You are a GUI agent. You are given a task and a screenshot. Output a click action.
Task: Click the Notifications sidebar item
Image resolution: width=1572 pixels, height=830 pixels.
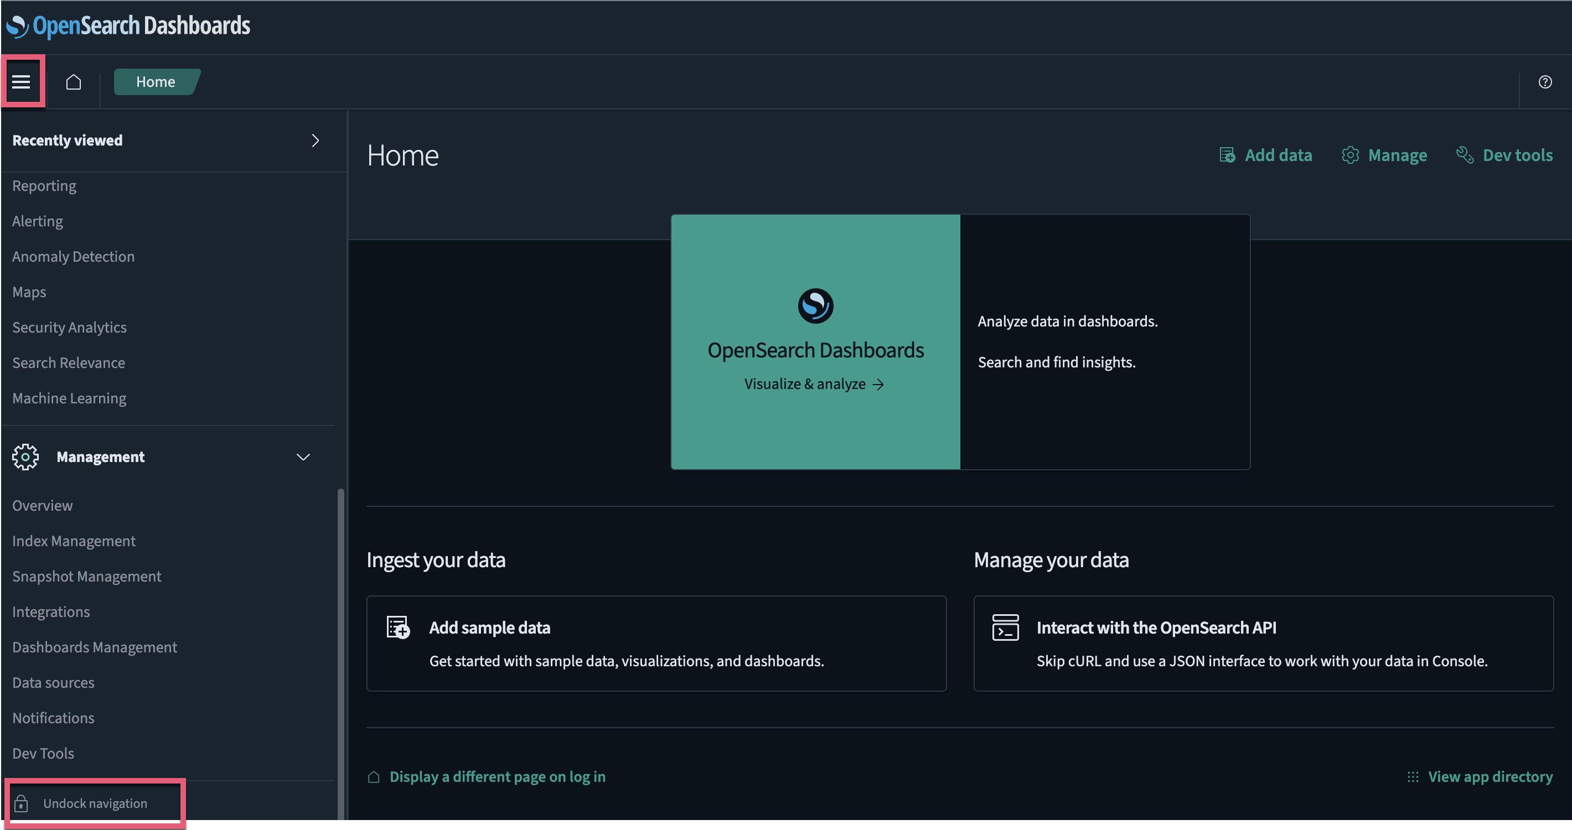pyautogui.click(x=53, y=718)
